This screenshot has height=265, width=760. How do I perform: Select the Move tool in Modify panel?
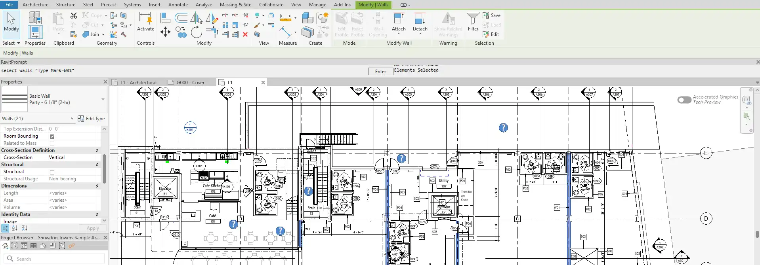click(165, 32)
